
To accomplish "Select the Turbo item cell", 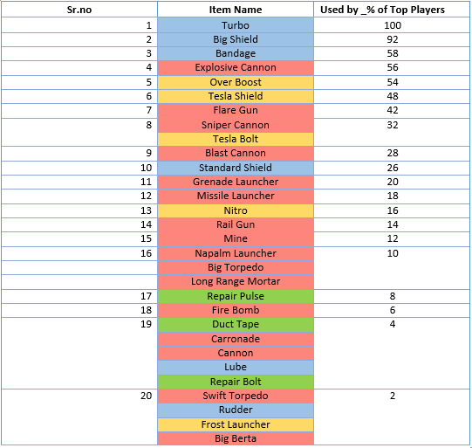I will coord(236,25).
